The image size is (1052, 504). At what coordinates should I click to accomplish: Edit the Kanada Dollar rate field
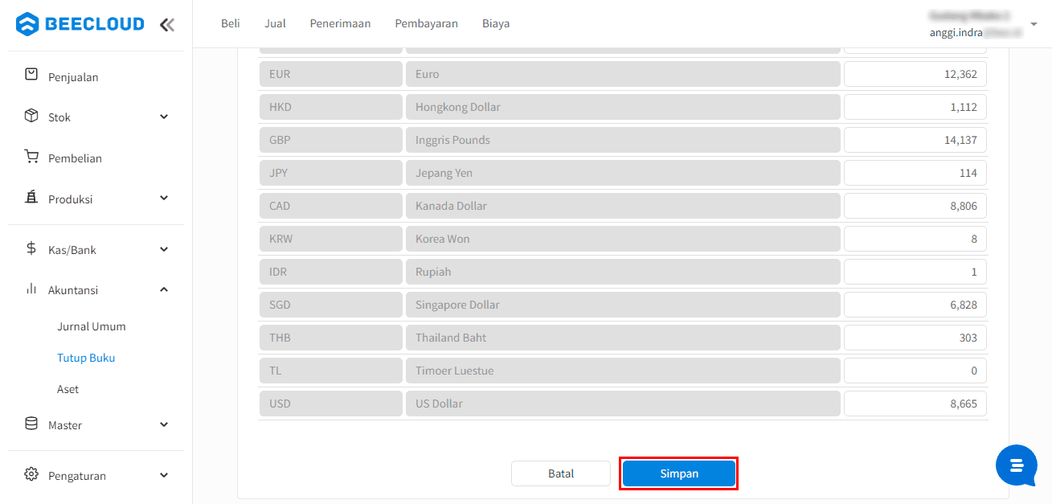(915, 206)
